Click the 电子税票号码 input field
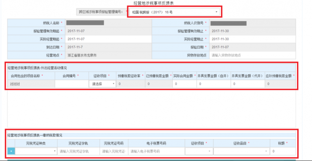The height and width of the screenshot is (161, 312). click(156, 151)
